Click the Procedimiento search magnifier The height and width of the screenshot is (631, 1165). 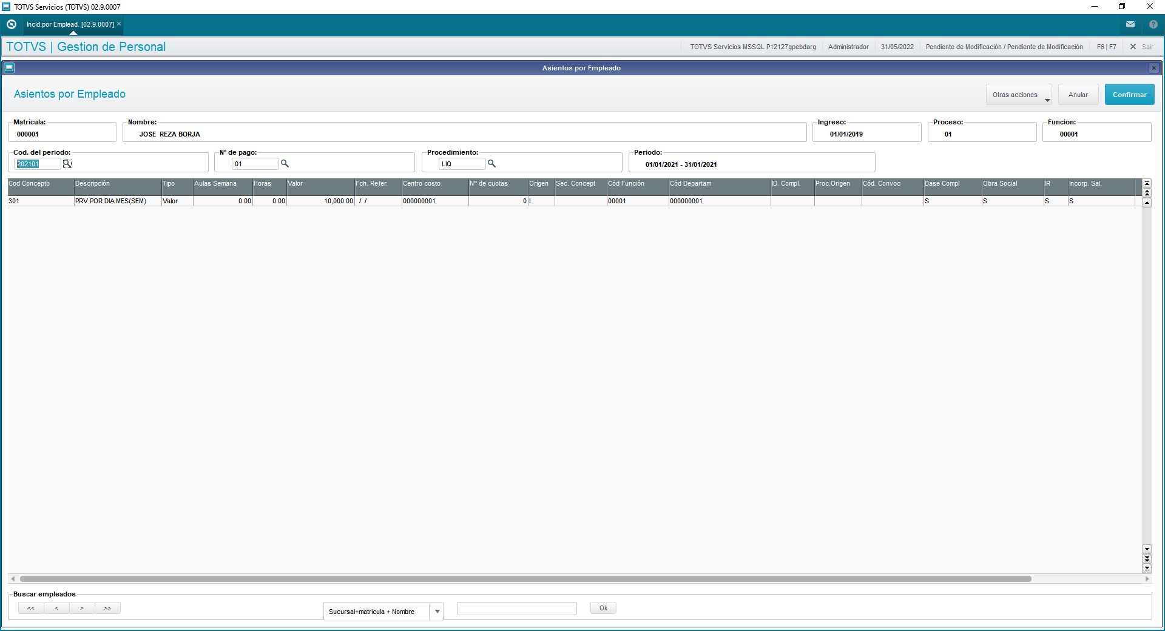tap(492, 164)
